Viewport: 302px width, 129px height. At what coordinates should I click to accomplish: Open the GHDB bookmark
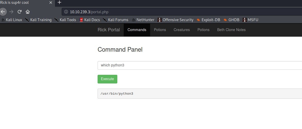tap(231, 20)
